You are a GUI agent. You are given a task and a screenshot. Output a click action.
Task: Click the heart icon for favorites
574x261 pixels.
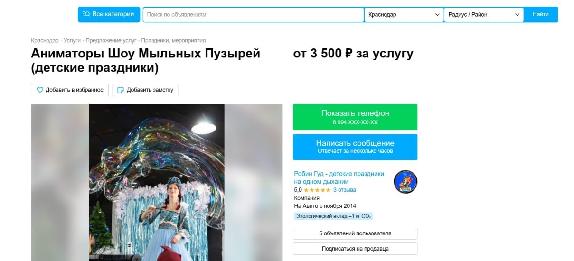click(x=40, y=90)
